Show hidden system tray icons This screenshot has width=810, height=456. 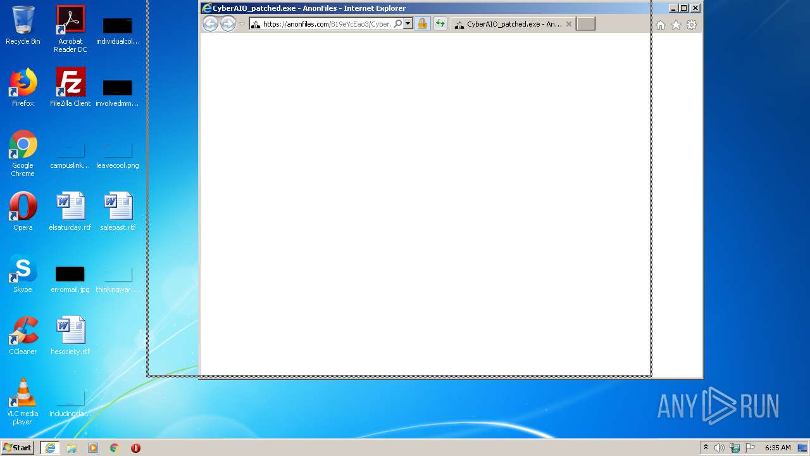tap(706, 448)
